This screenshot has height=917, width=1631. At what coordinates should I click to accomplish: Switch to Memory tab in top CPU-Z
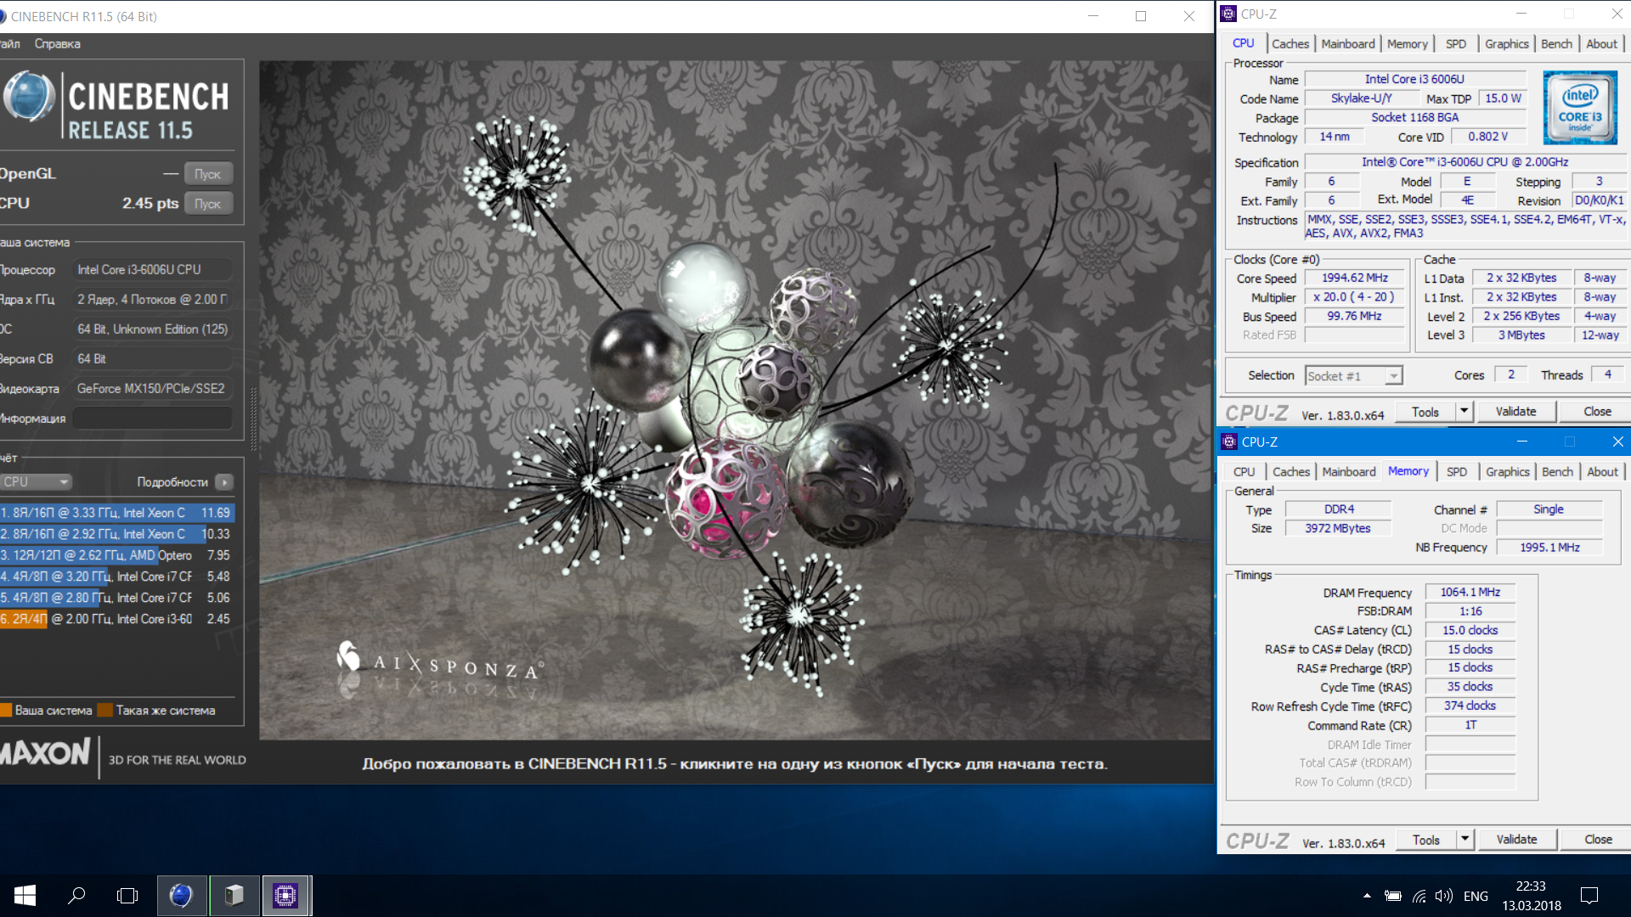pyautogui.click(x=1408, y=43)
